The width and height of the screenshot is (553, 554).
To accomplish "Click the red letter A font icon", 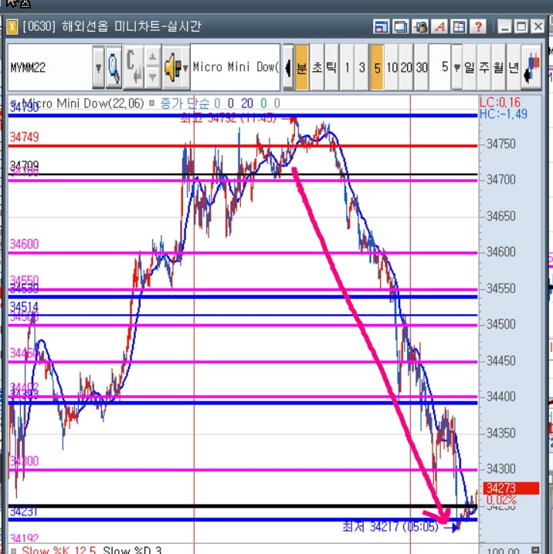I will [440, 26].
